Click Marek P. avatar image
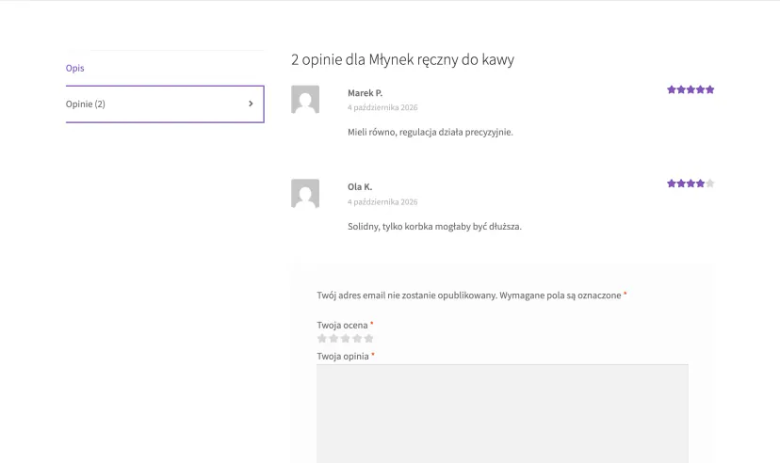This screenshot has height=463, width=780. (x=305, y=100)
